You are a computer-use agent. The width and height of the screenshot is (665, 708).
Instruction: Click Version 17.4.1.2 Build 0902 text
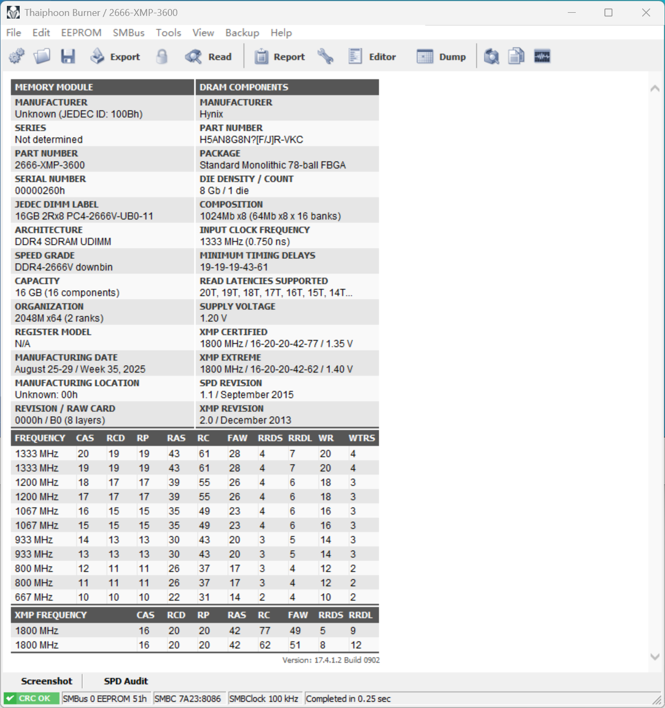click(331, 660)
